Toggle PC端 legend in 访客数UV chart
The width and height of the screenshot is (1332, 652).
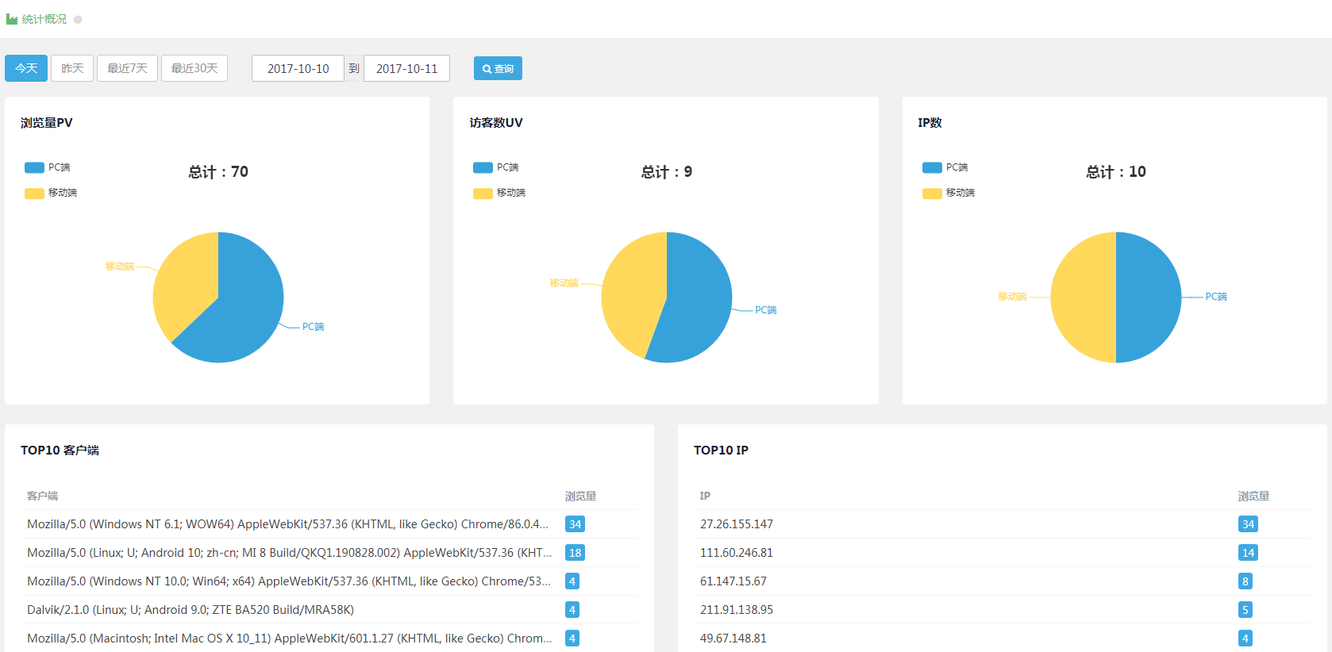click(495, 167)
